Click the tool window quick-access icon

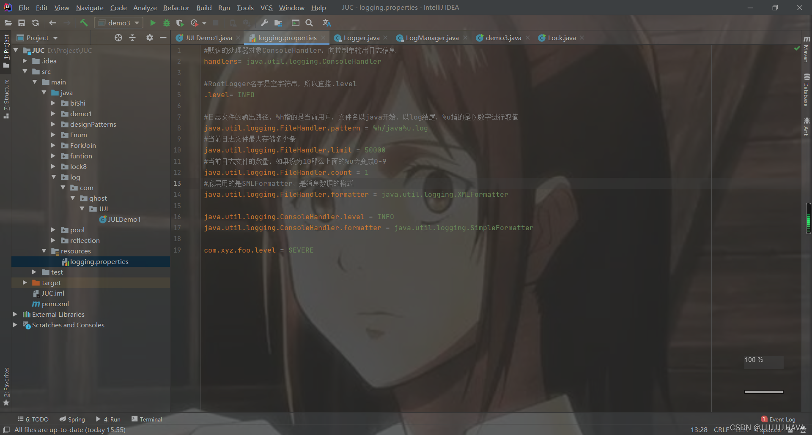click(6, 430)
